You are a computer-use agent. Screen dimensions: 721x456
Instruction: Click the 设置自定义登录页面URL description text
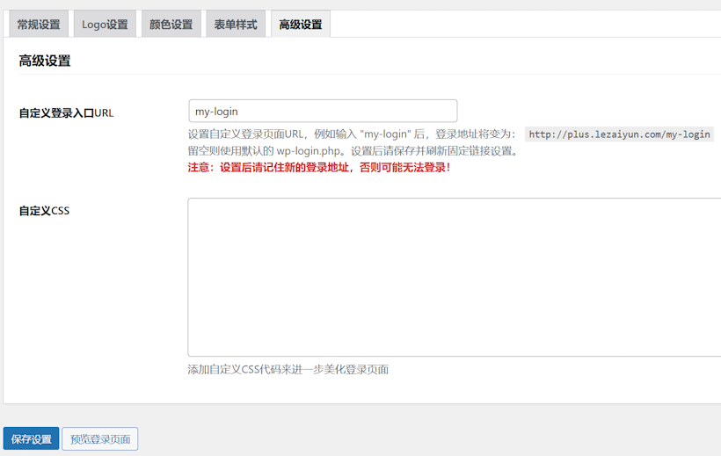[246, 134]
